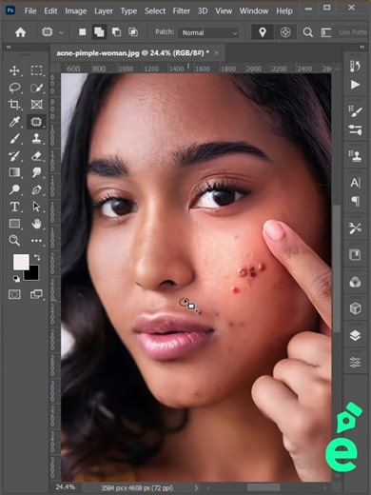Select the Frame tool

pyautogui.click(x=36, y=105)
